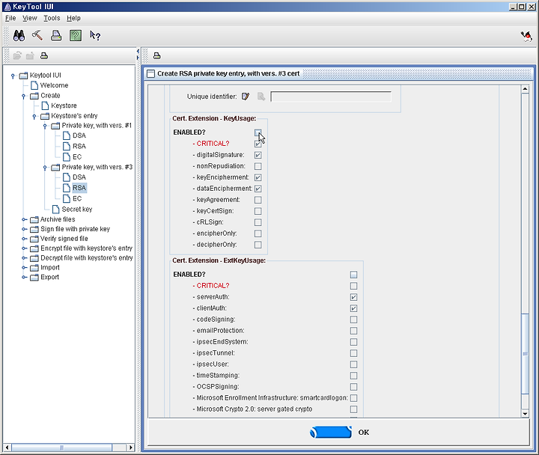
Task: Expand Sign file with private key node
Action: 24,229
